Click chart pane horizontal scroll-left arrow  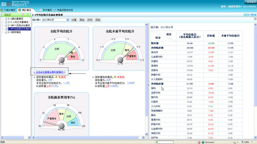click(34, 137)
